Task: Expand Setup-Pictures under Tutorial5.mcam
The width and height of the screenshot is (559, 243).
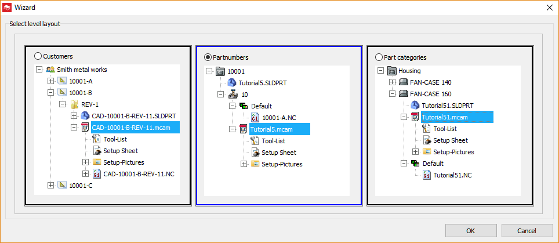Action: click(244, 164)
